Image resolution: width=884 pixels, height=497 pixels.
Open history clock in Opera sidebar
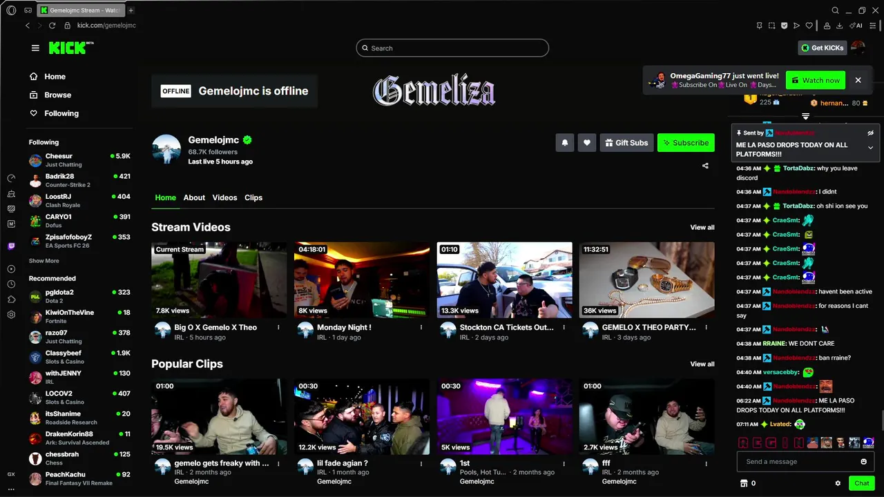tap(11, 284)
